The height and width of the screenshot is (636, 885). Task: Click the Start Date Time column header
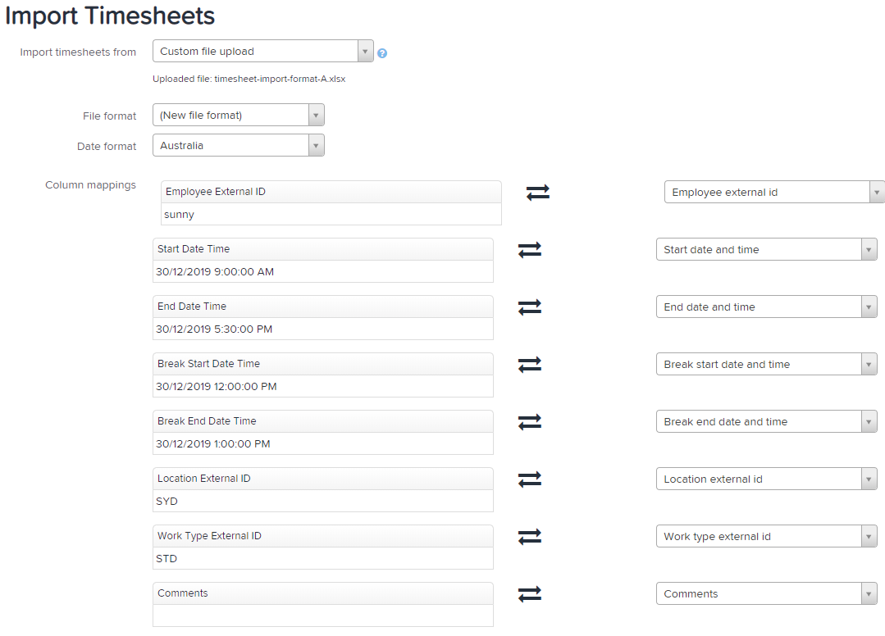tap(323, 249)
